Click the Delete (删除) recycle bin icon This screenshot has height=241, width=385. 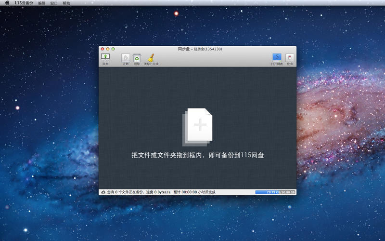(x=137, y=58)
